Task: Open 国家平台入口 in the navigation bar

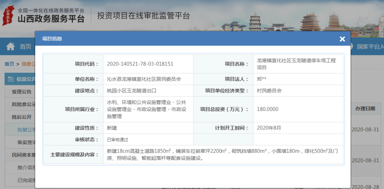Action: point(370,46)
